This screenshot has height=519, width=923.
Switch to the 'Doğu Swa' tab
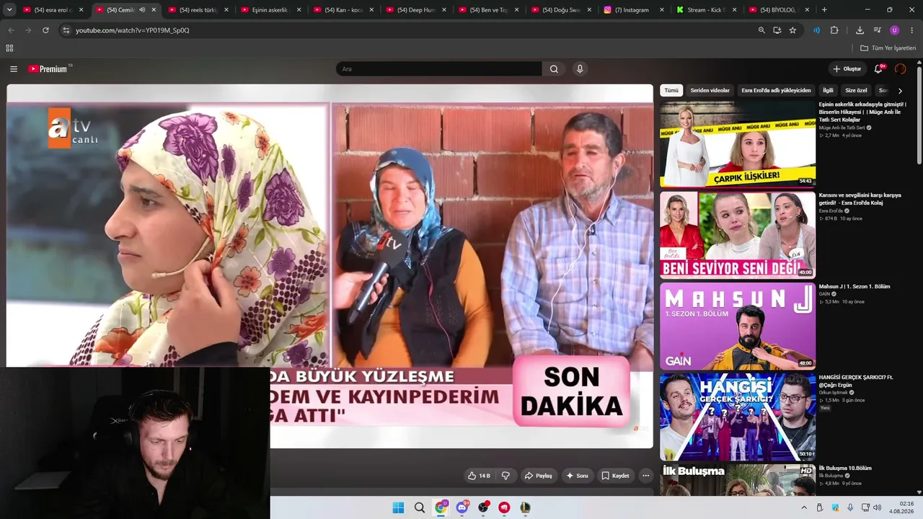pos(560,10)
